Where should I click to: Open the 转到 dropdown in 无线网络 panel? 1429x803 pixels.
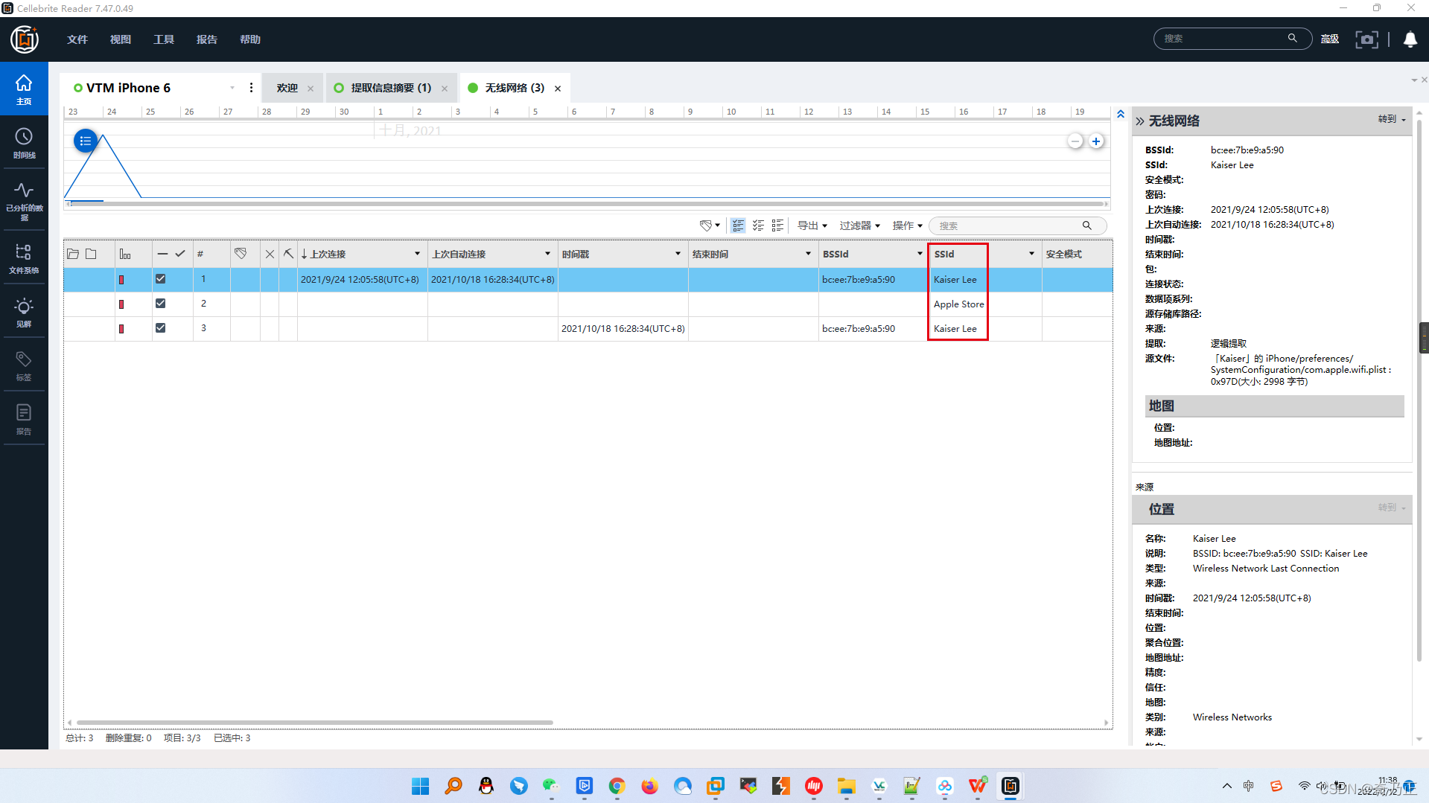(1392, 119)
